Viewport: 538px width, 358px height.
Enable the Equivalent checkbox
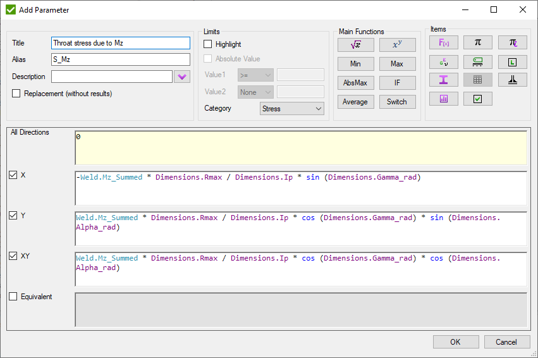[13, 297]
